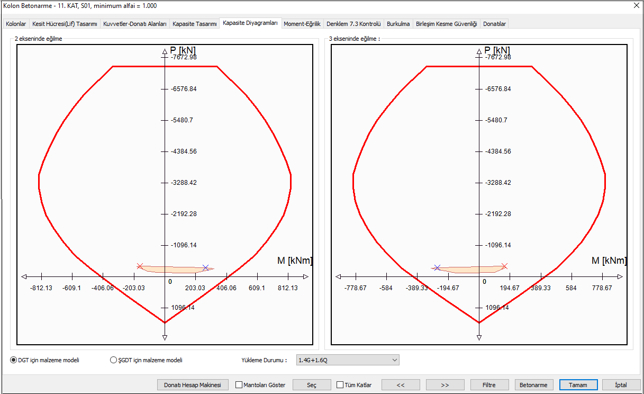
Task: Click the next column >> button
Action: pyautogui.click(x=445, y=385)
